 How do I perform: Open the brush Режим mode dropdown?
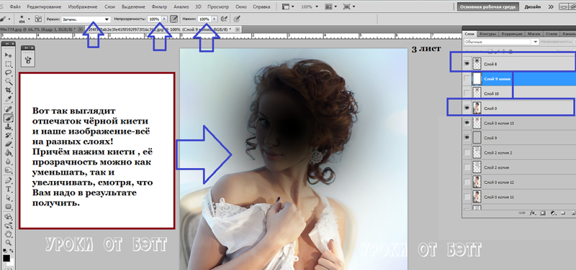point(86,19)
